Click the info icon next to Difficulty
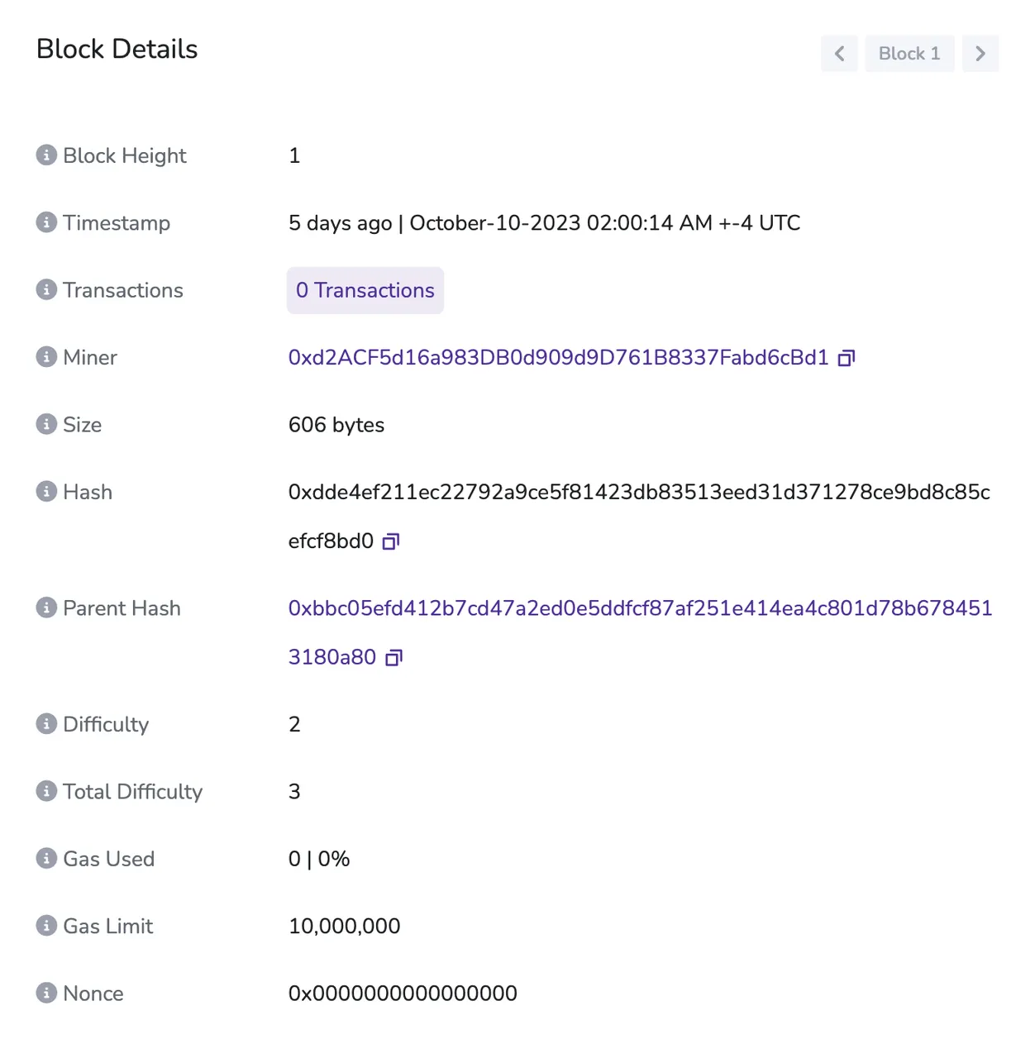The image size is (1035, 1058). tap(46, 723)
